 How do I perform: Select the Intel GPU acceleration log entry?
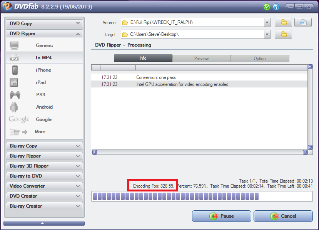(199, 84)
